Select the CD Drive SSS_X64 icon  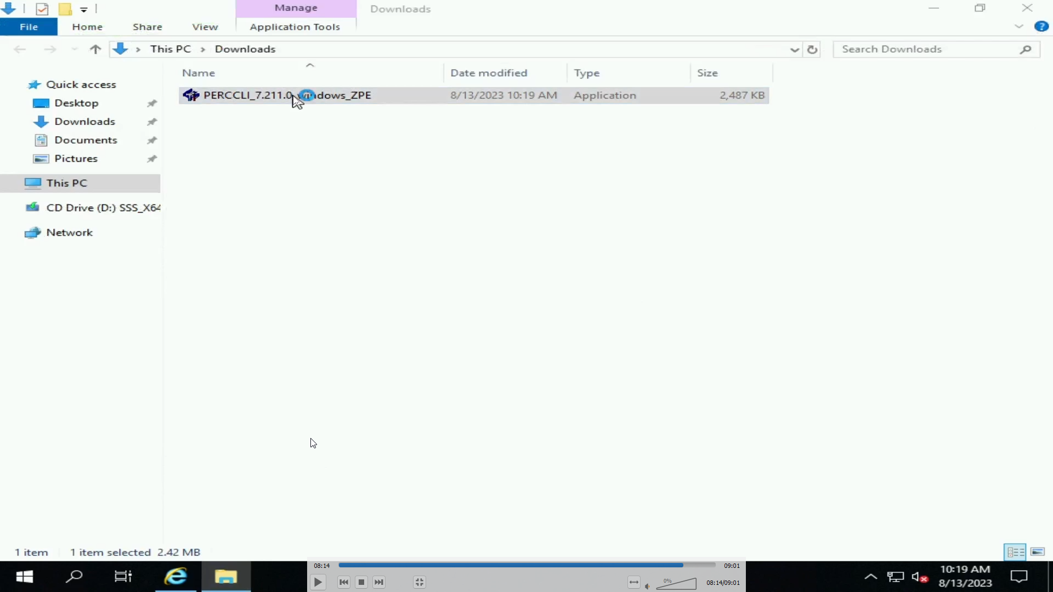click(35, 207)
